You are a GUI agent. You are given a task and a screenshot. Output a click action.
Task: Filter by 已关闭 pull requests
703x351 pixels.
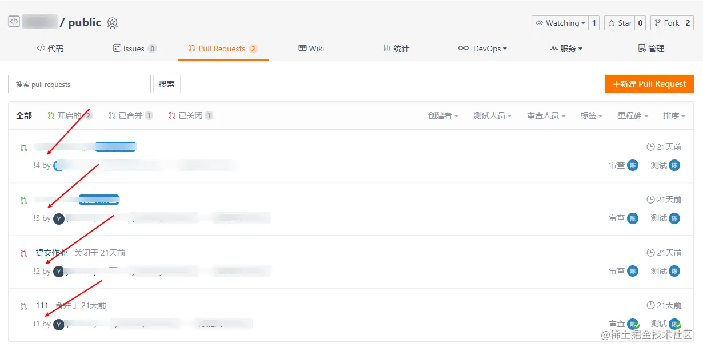tap(191, 115)
